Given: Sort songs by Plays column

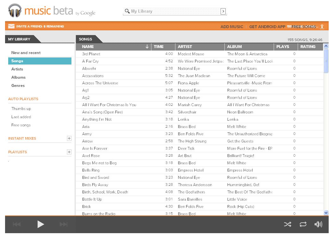Looking at the screenshot, I should [286, 46].
